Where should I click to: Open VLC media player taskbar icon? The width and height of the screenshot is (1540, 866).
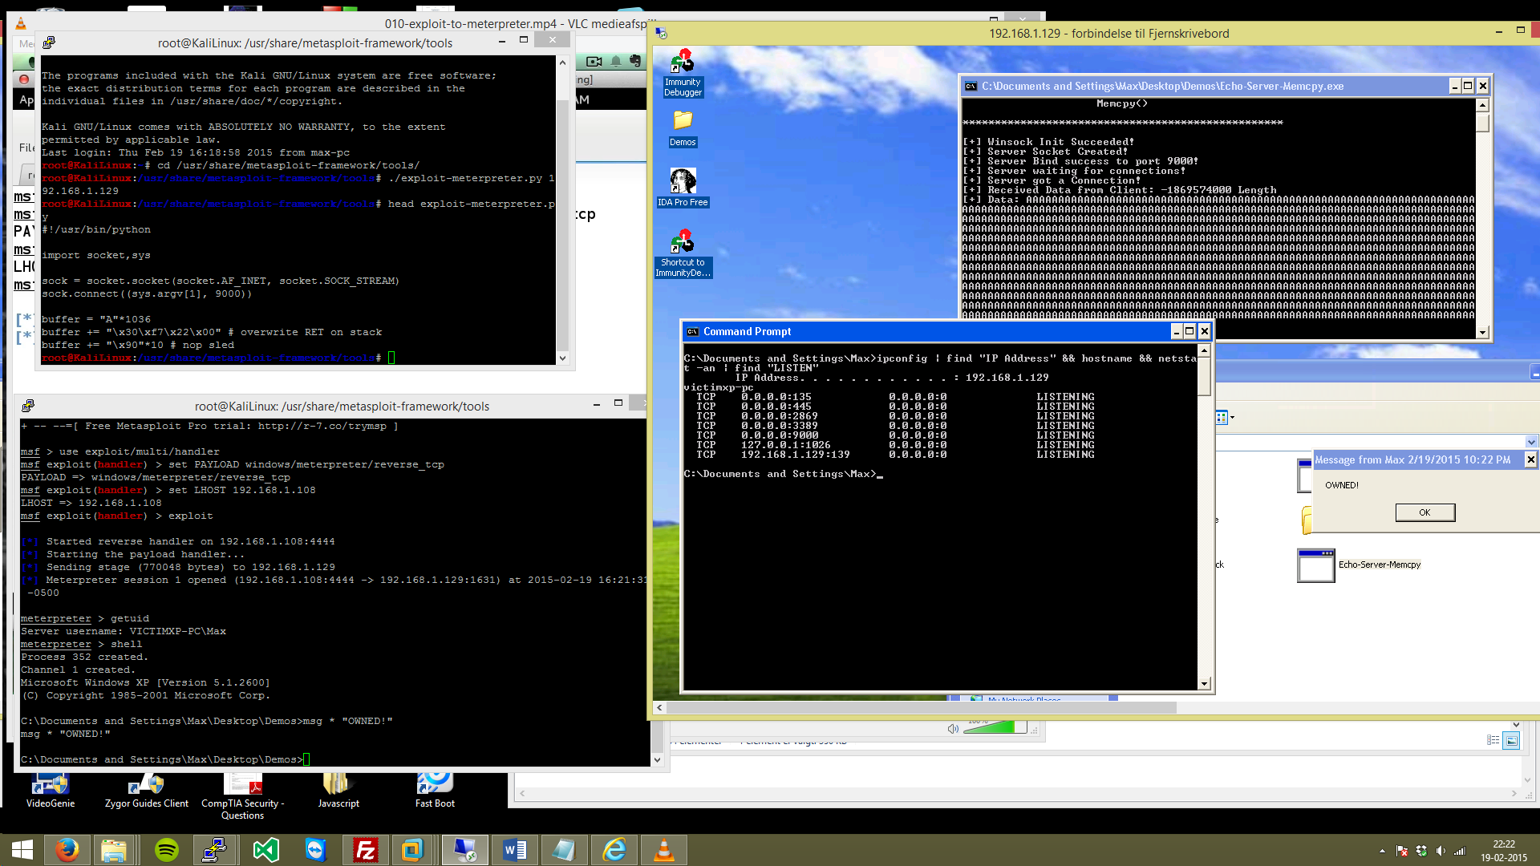pyautogui.click(x=664, y=850)
